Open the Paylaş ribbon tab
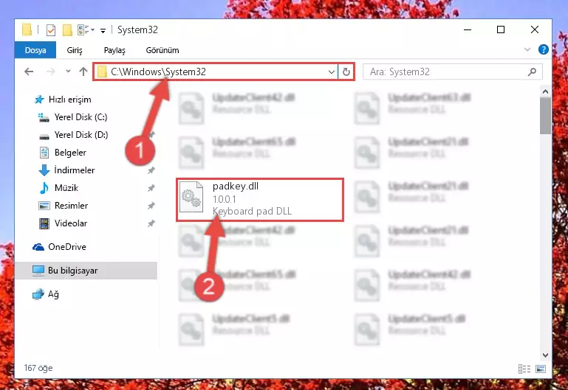 coord(114,50)
